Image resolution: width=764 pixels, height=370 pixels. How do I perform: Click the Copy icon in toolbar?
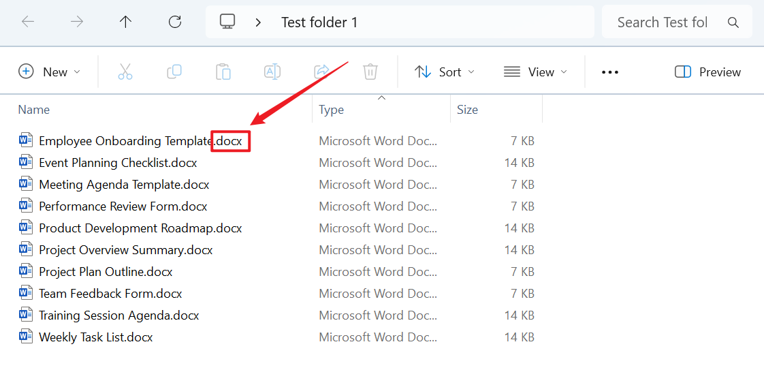point(174,72)
